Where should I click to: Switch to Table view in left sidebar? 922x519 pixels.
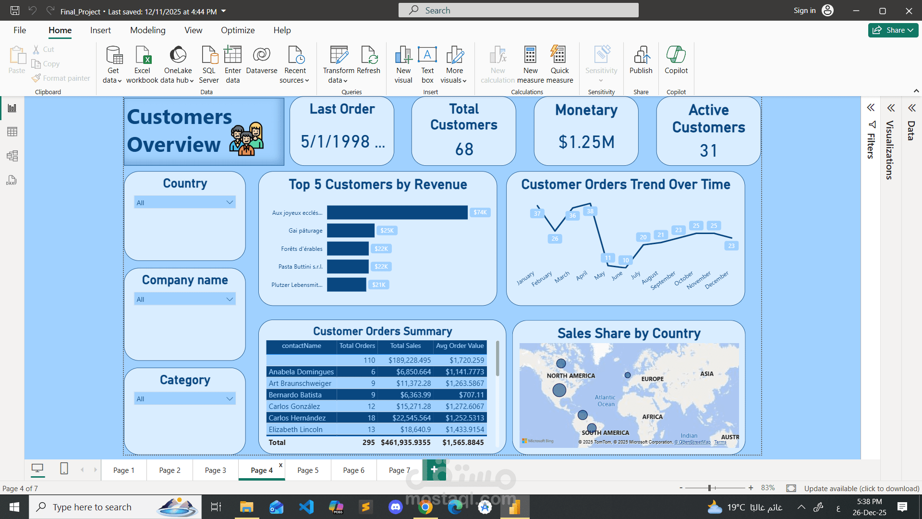(x=12, y=132)
